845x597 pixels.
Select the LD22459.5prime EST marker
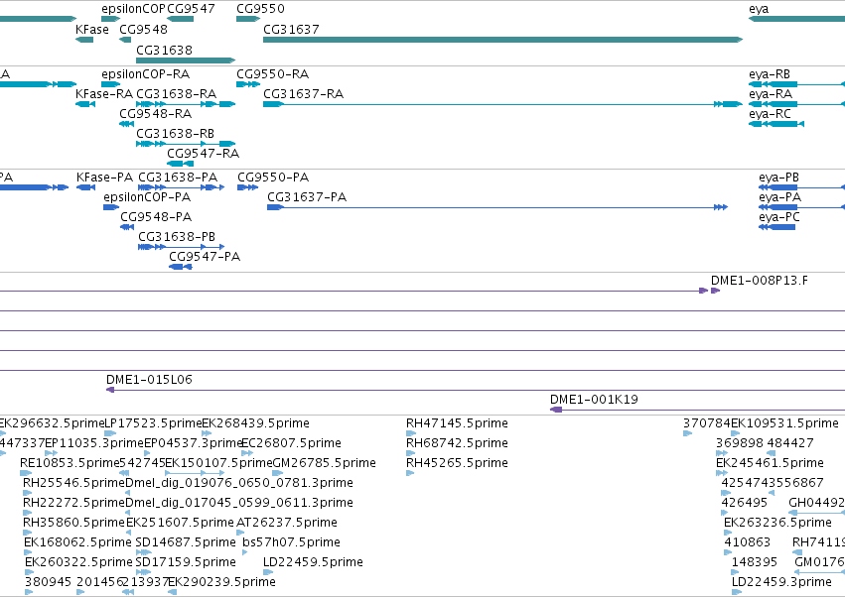[268, 572]
